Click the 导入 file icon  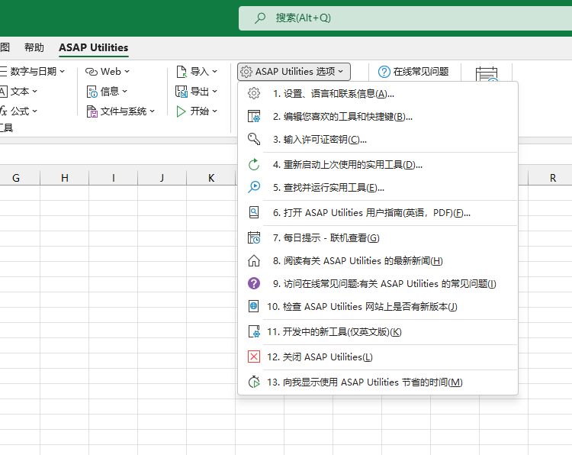182,72
